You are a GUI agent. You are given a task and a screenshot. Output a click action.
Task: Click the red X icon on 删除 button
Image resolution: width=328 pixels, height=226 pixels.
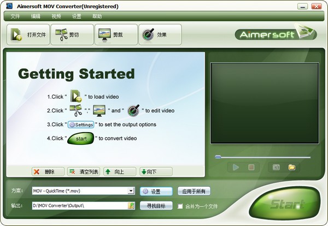pyautogui.click(x=37, y=172)
